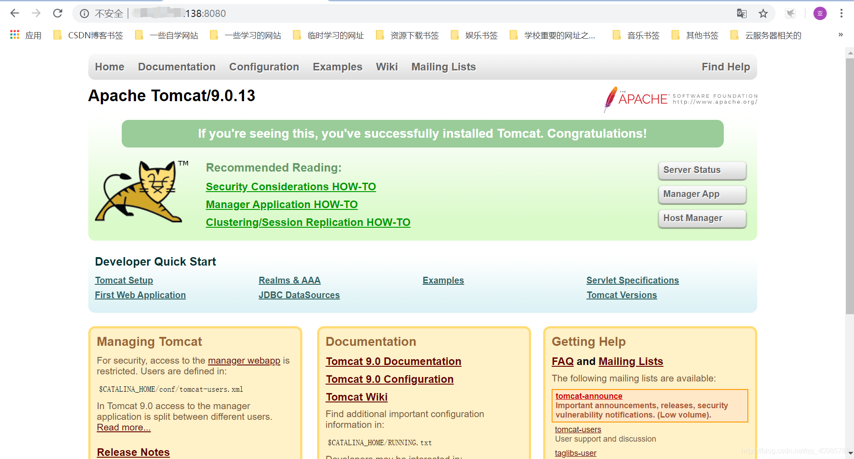
Task: Open the 娱乐书签 bookmark folder
Action: (x=474, y=35)
